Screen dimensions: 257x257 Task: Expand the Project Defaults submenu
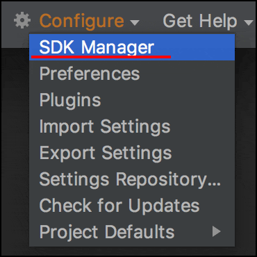pos(132,231)
